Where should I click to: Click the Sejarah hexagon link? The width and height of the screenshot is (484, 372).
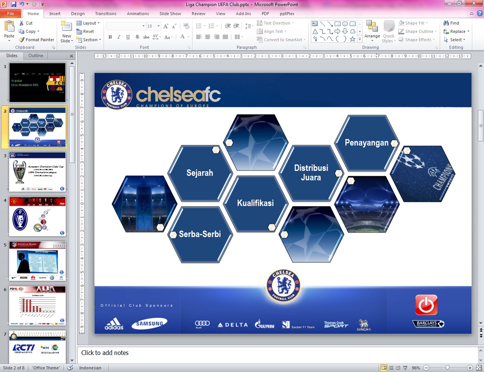200,173
